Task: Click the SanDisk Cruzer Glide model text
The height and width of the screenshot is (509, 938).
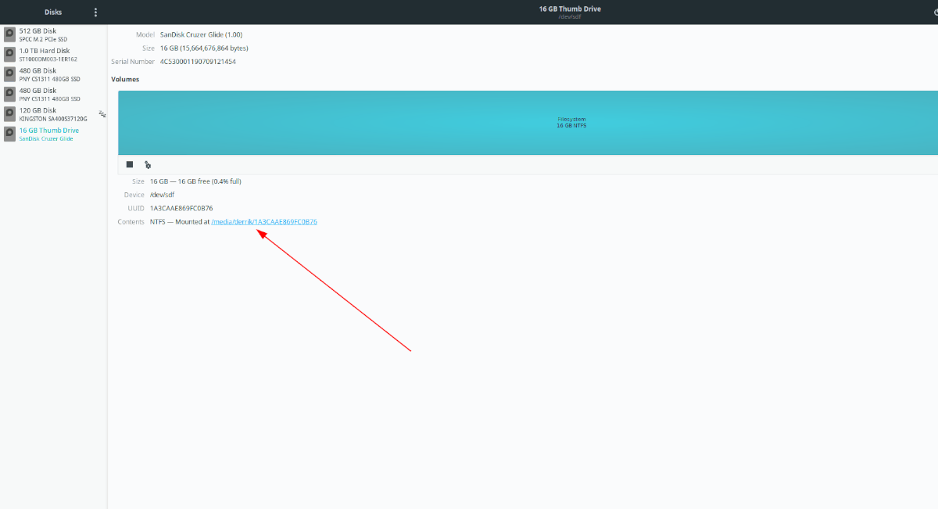Action: (201, 34)
